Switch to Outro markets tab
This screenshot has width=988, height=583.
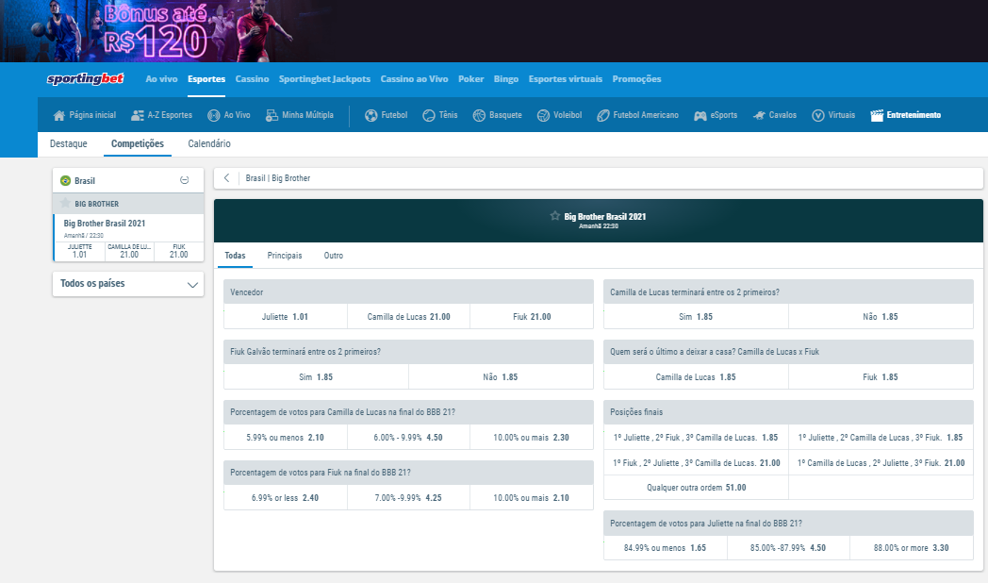pyautogui.click(x=334, y=256)
